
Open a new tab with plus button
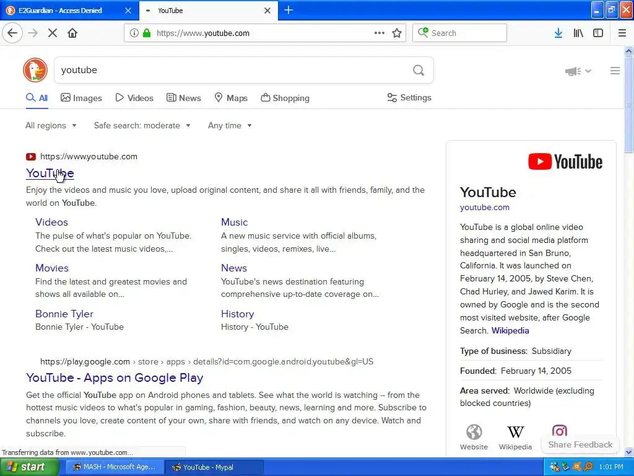tap(289, 10)
